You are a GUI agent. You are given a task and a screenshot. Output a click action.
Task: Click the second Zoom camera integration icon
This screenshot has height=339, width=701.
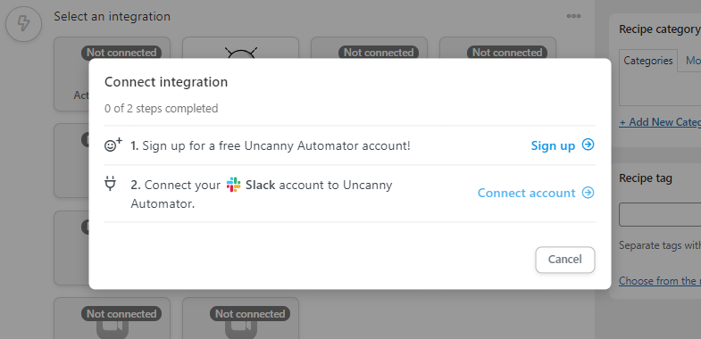point(241,329)
